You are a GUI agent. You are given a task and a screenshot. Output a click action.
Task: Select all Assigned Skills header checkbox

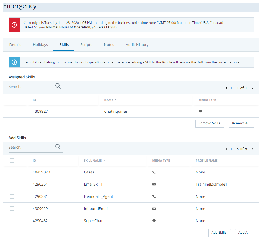(12, 100)
